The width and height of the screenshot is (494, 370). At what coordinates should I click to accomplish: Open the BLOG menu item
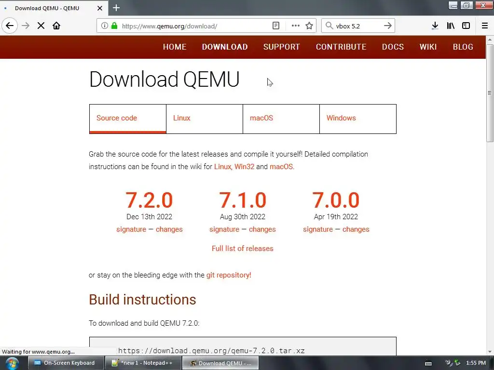coord(463,47)
